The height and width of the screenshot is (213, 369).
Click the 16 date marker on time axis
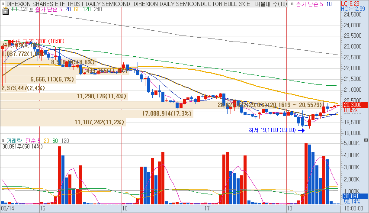[x=125, y=209]
